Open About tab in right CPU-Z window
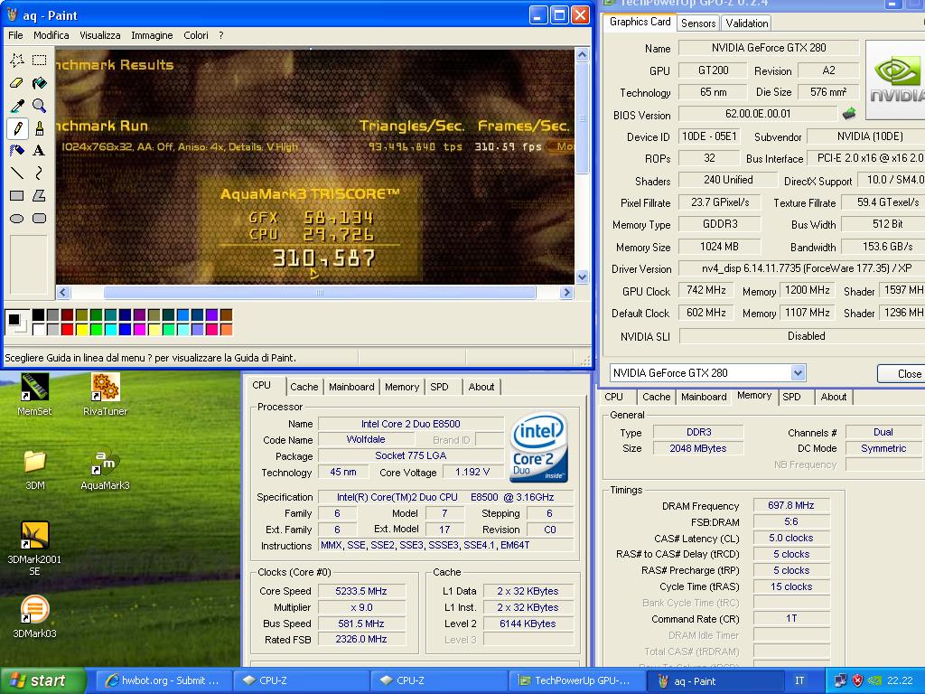The image size is (925, 694). (834, 398)
